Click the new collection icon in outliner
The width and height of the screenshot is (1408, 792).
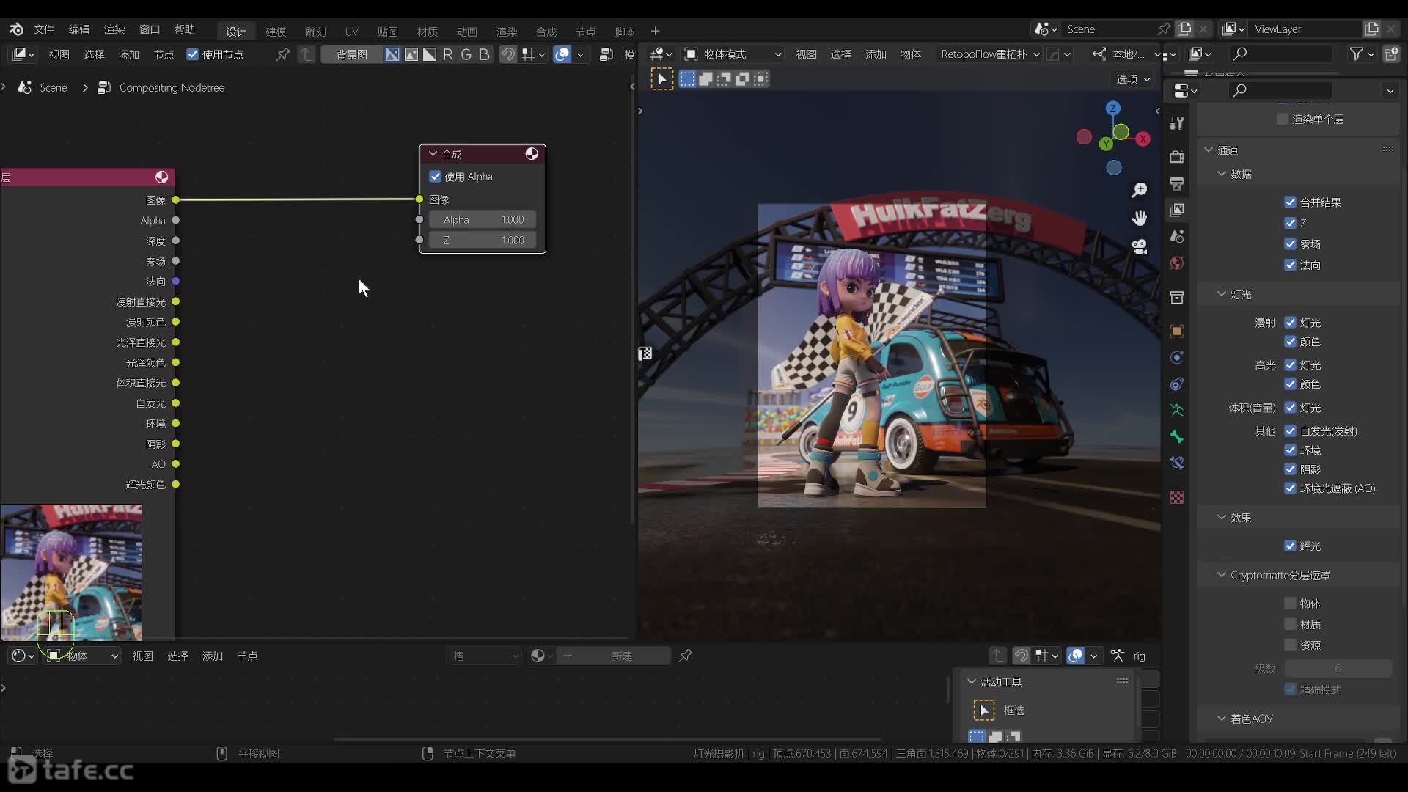tap(1390, 54)
